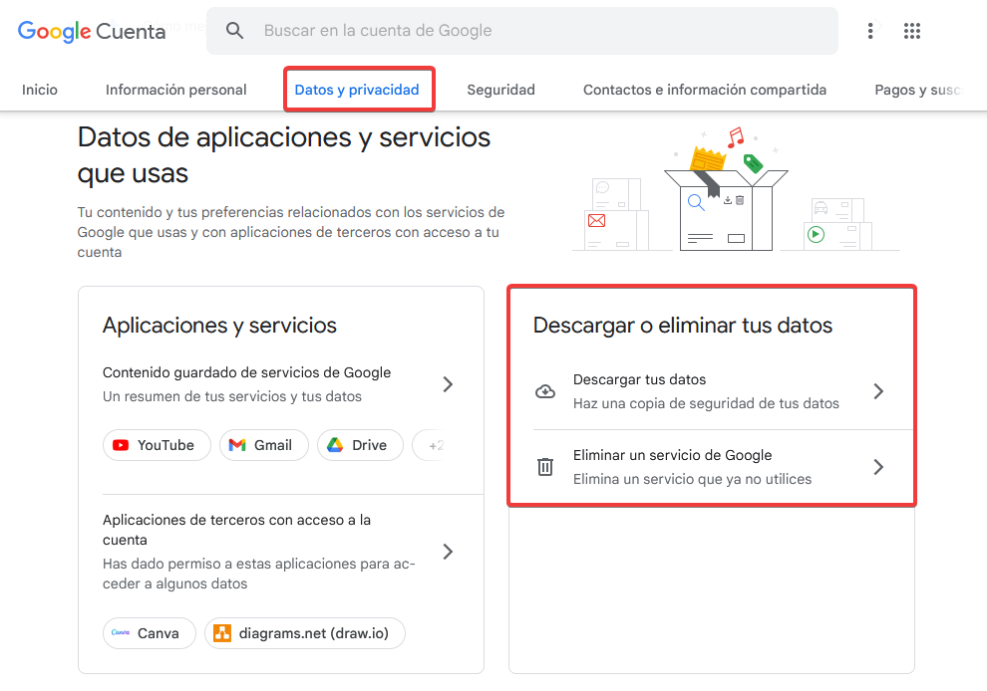Open the Drive service chip
Viewport: 987px width, 691px height.
pos(359,445)
